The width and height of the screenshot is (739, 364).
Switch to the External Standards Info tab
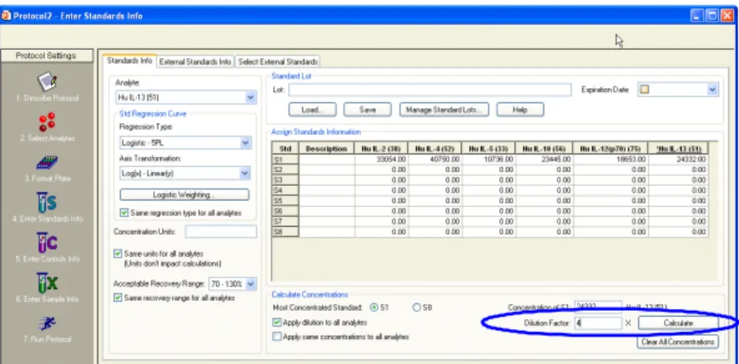[195, 61]
